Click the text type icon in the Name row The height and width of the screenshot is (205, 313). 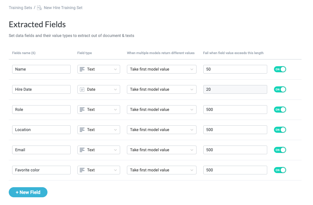click(82, 69)
